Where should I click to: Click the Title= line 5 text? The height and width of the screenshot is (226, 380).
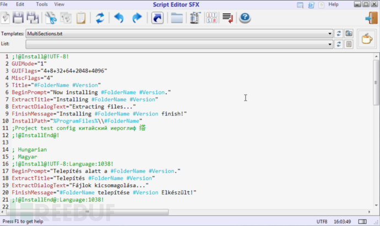click(56, 85)
